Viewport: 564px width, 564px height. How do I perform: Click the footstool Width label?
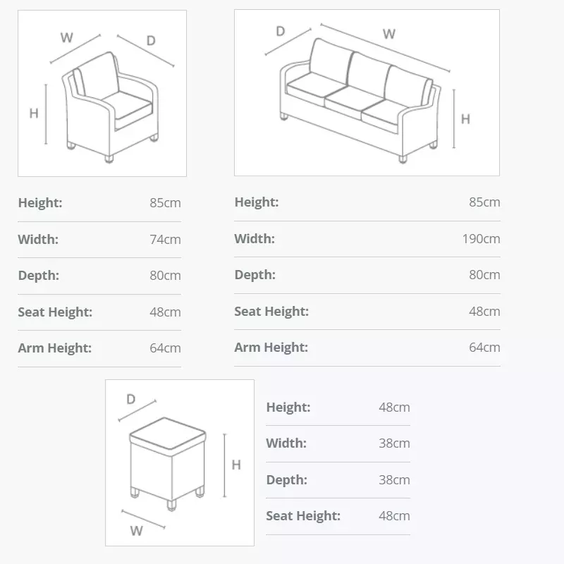pos(286,443)
